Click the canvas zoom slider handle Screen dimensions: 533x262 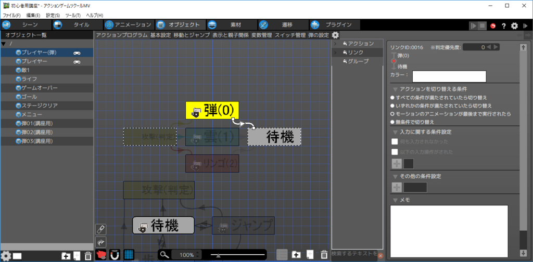pos(218,255)
